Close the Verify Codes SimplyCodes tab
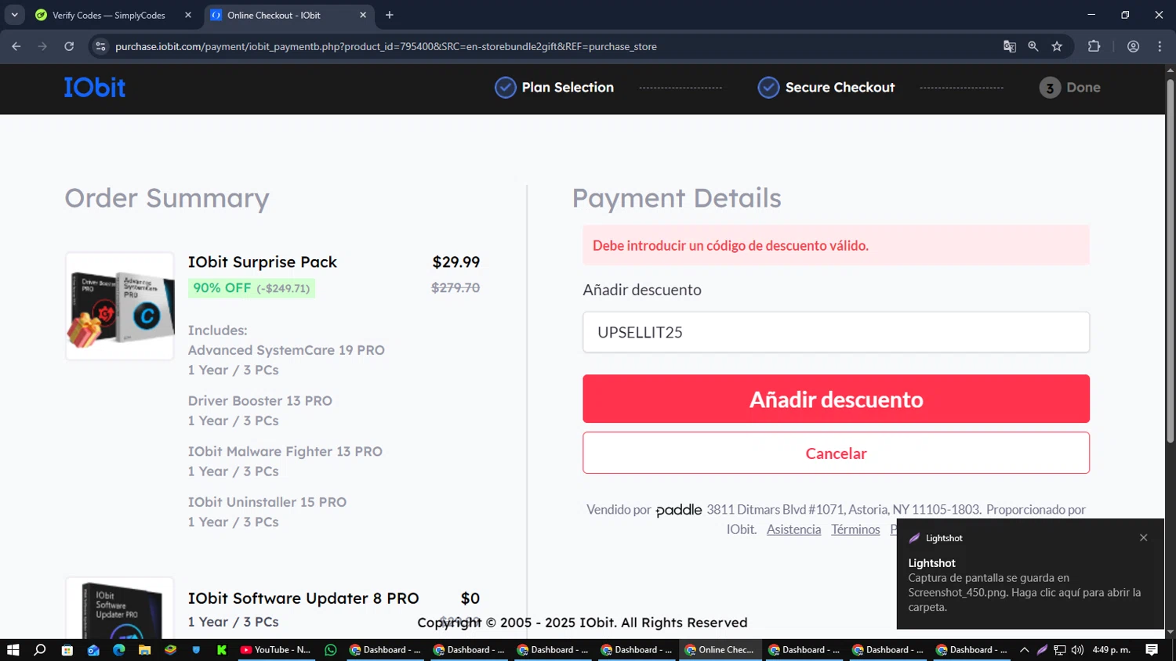This screenshot has width=1176, height=661. point(188,15)
